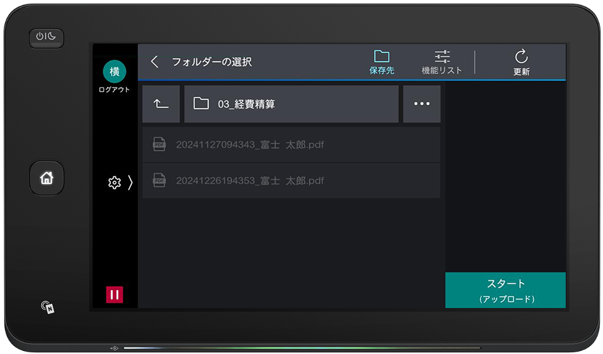Select the 03_経費精算 folder
The height and width of the screenshot is (354, 603).
coord(291,104)
